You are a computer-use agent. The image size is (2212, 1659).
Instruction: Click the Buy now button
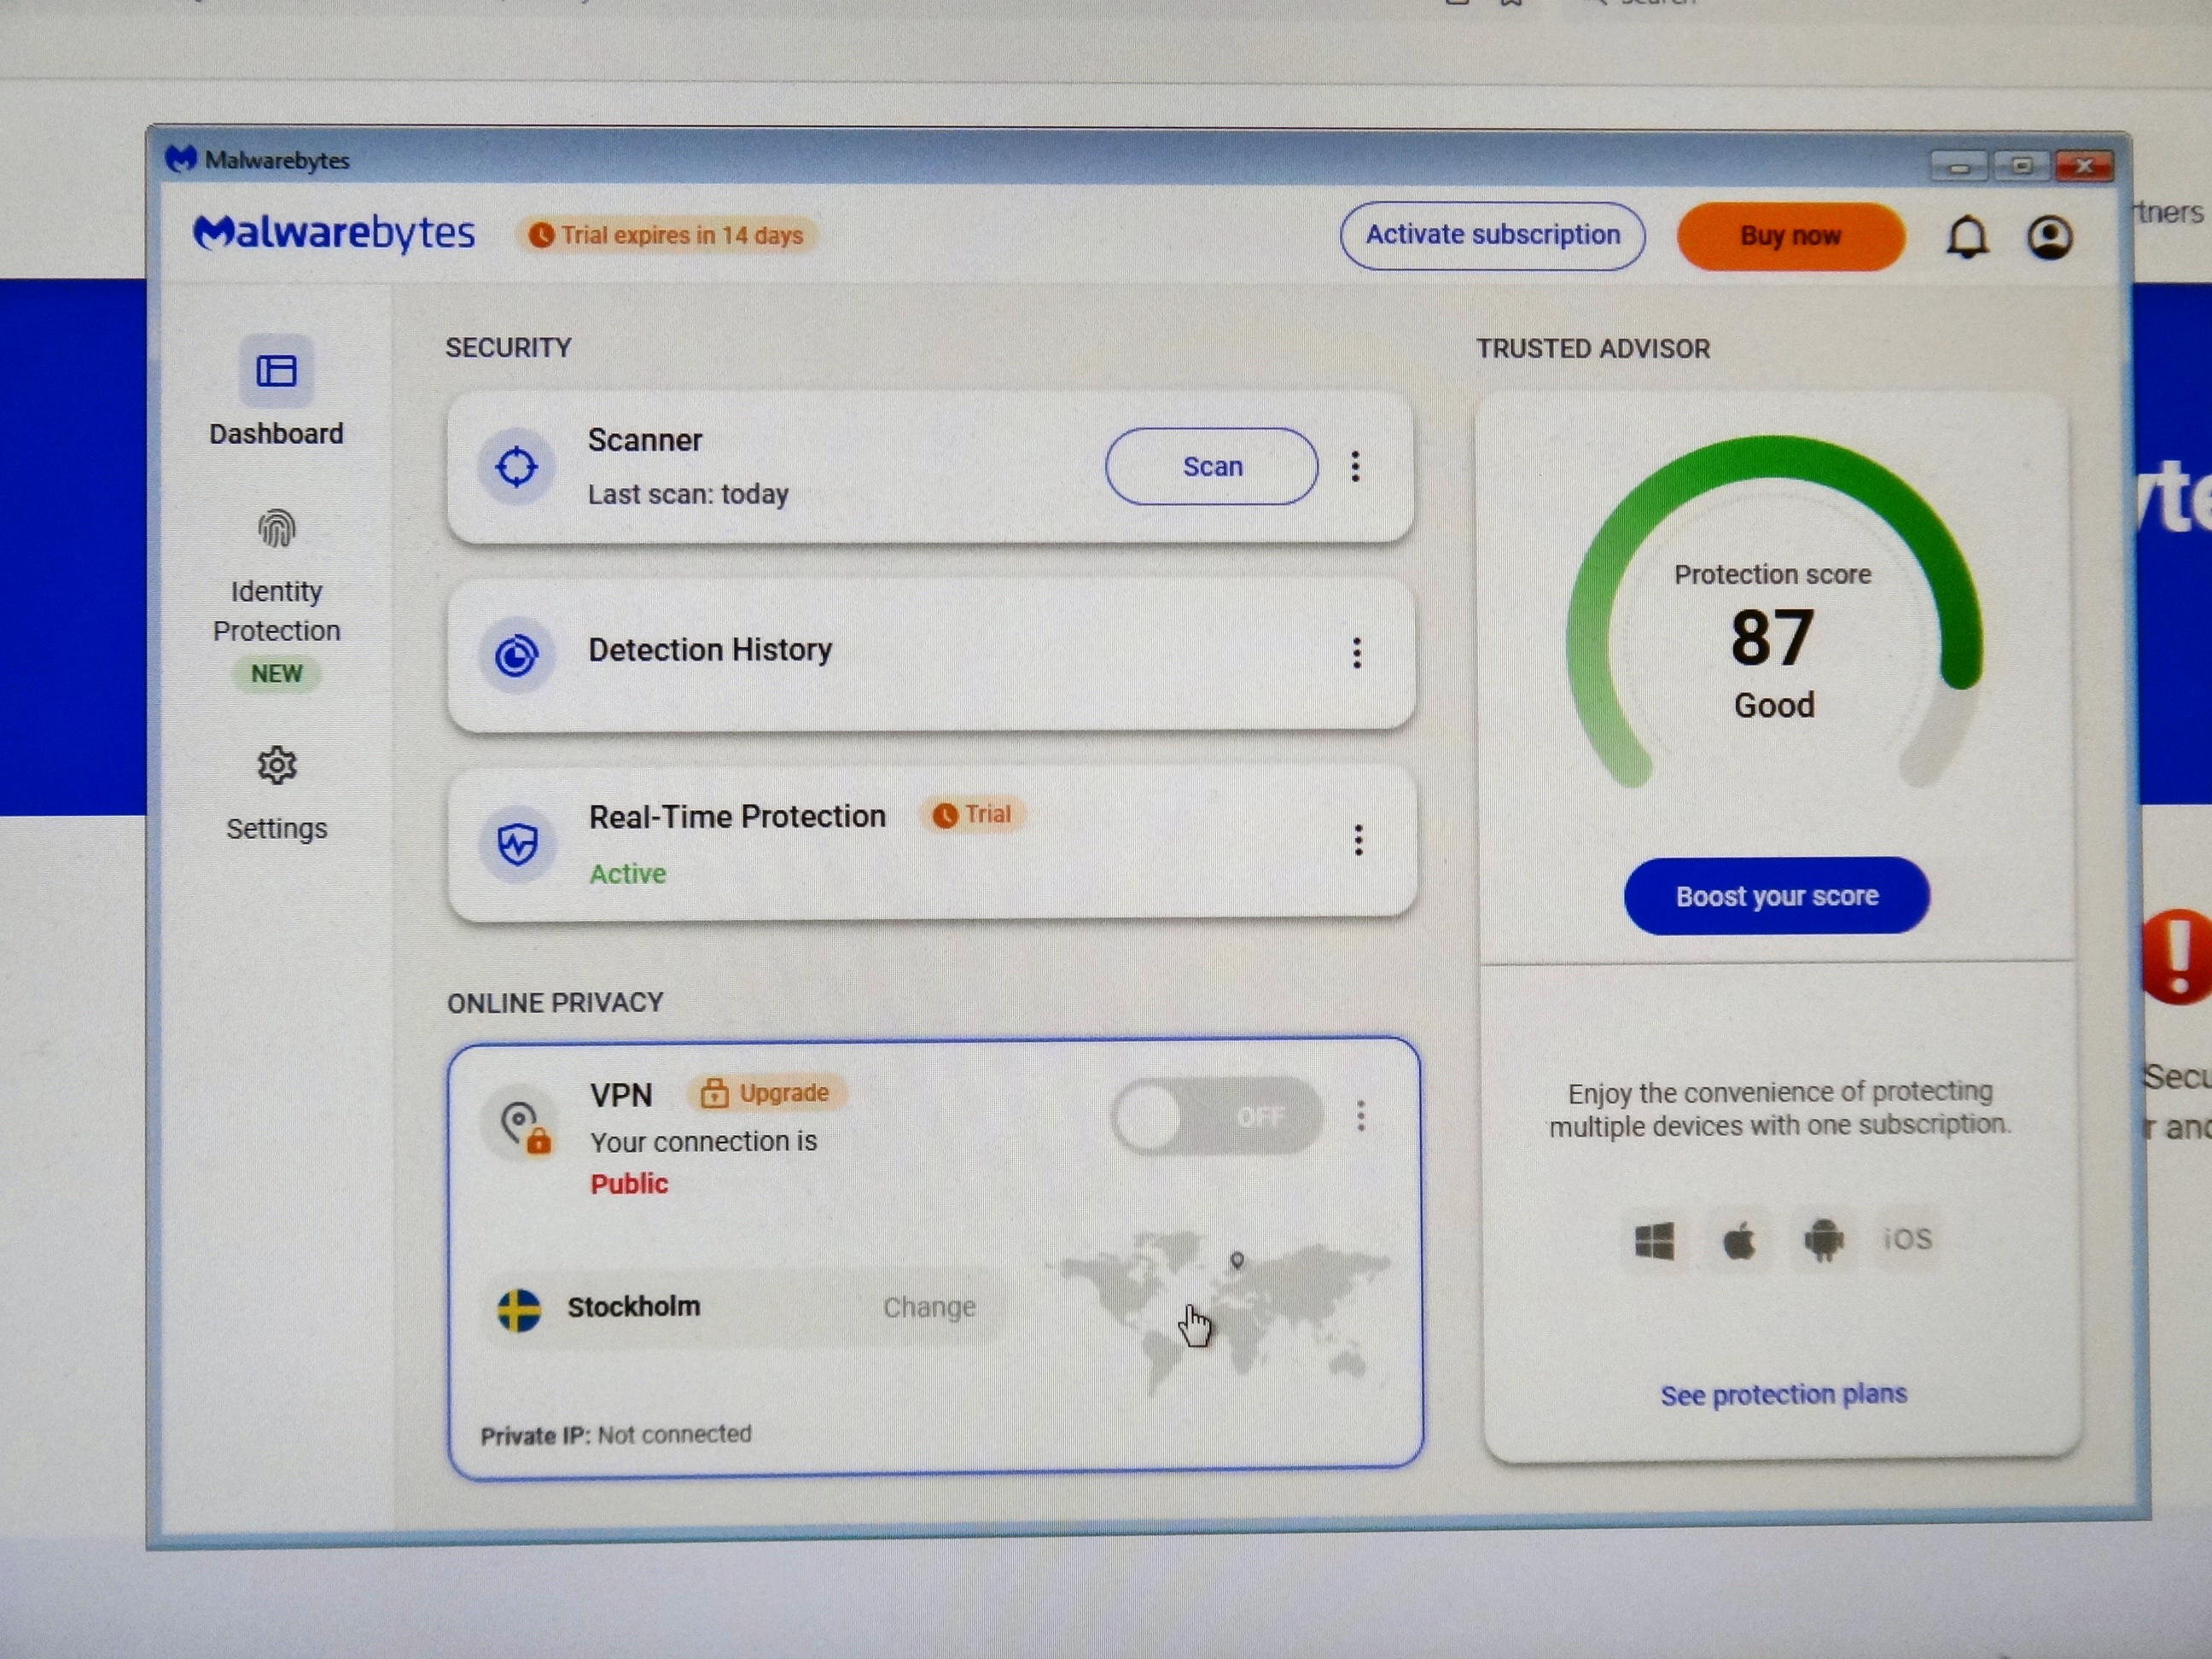(x=1790, y=236)
